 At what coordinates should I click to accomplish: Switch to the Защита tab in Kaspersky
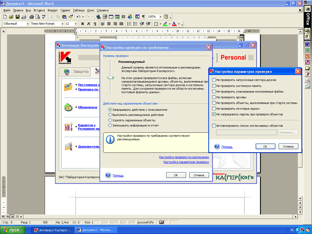click(x=75, y=71)
